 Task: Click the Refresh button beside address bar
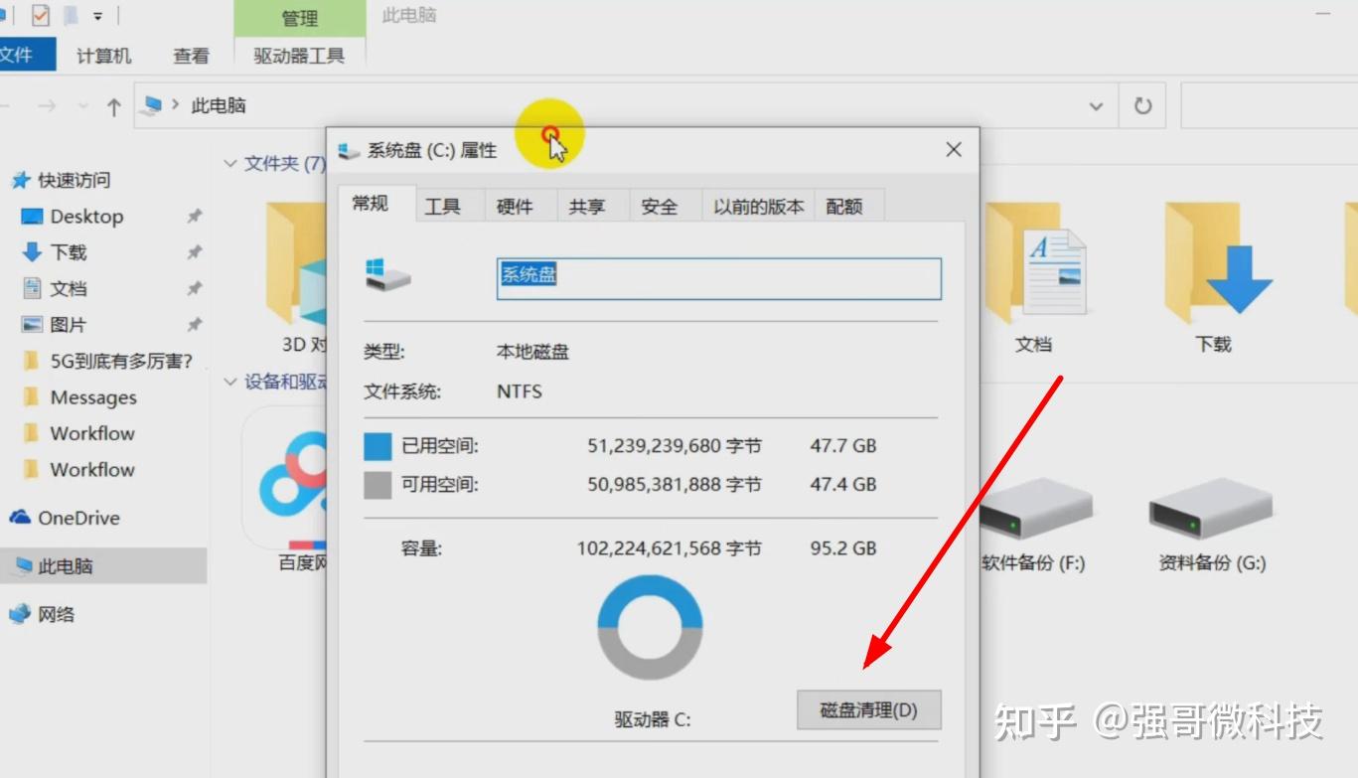[1142, 106]
